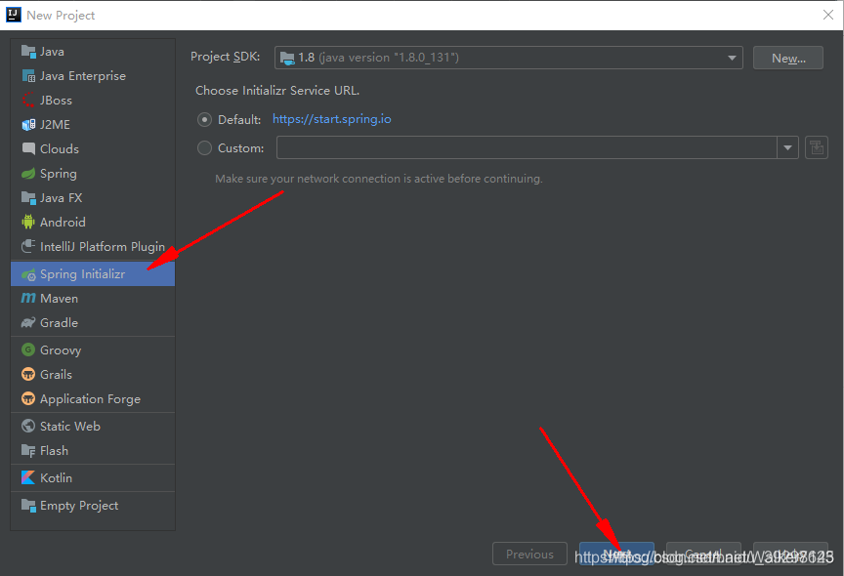Close the New Project dialog
Image resolution: width=844 pixels, height=576 pixels.
[828, 15]
